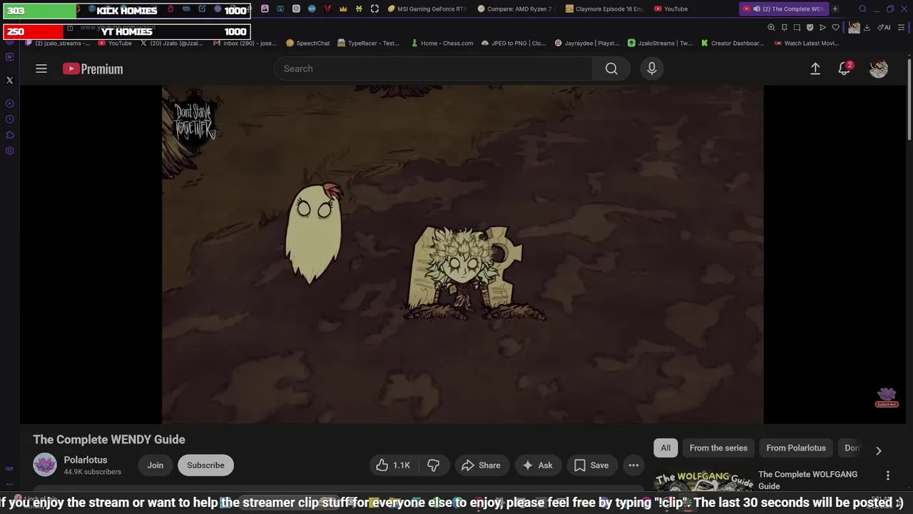Click the pin icon in the address bar
The height and width of the screenshot is (514, 913).
click(x=784, y=27)
